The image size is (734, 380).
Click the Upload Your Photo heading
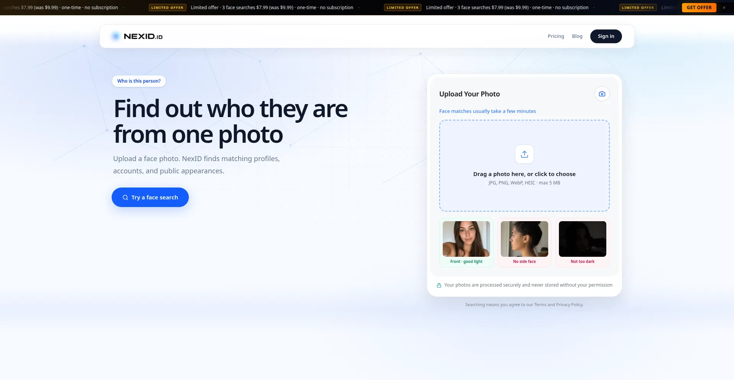tap(469, 94)
